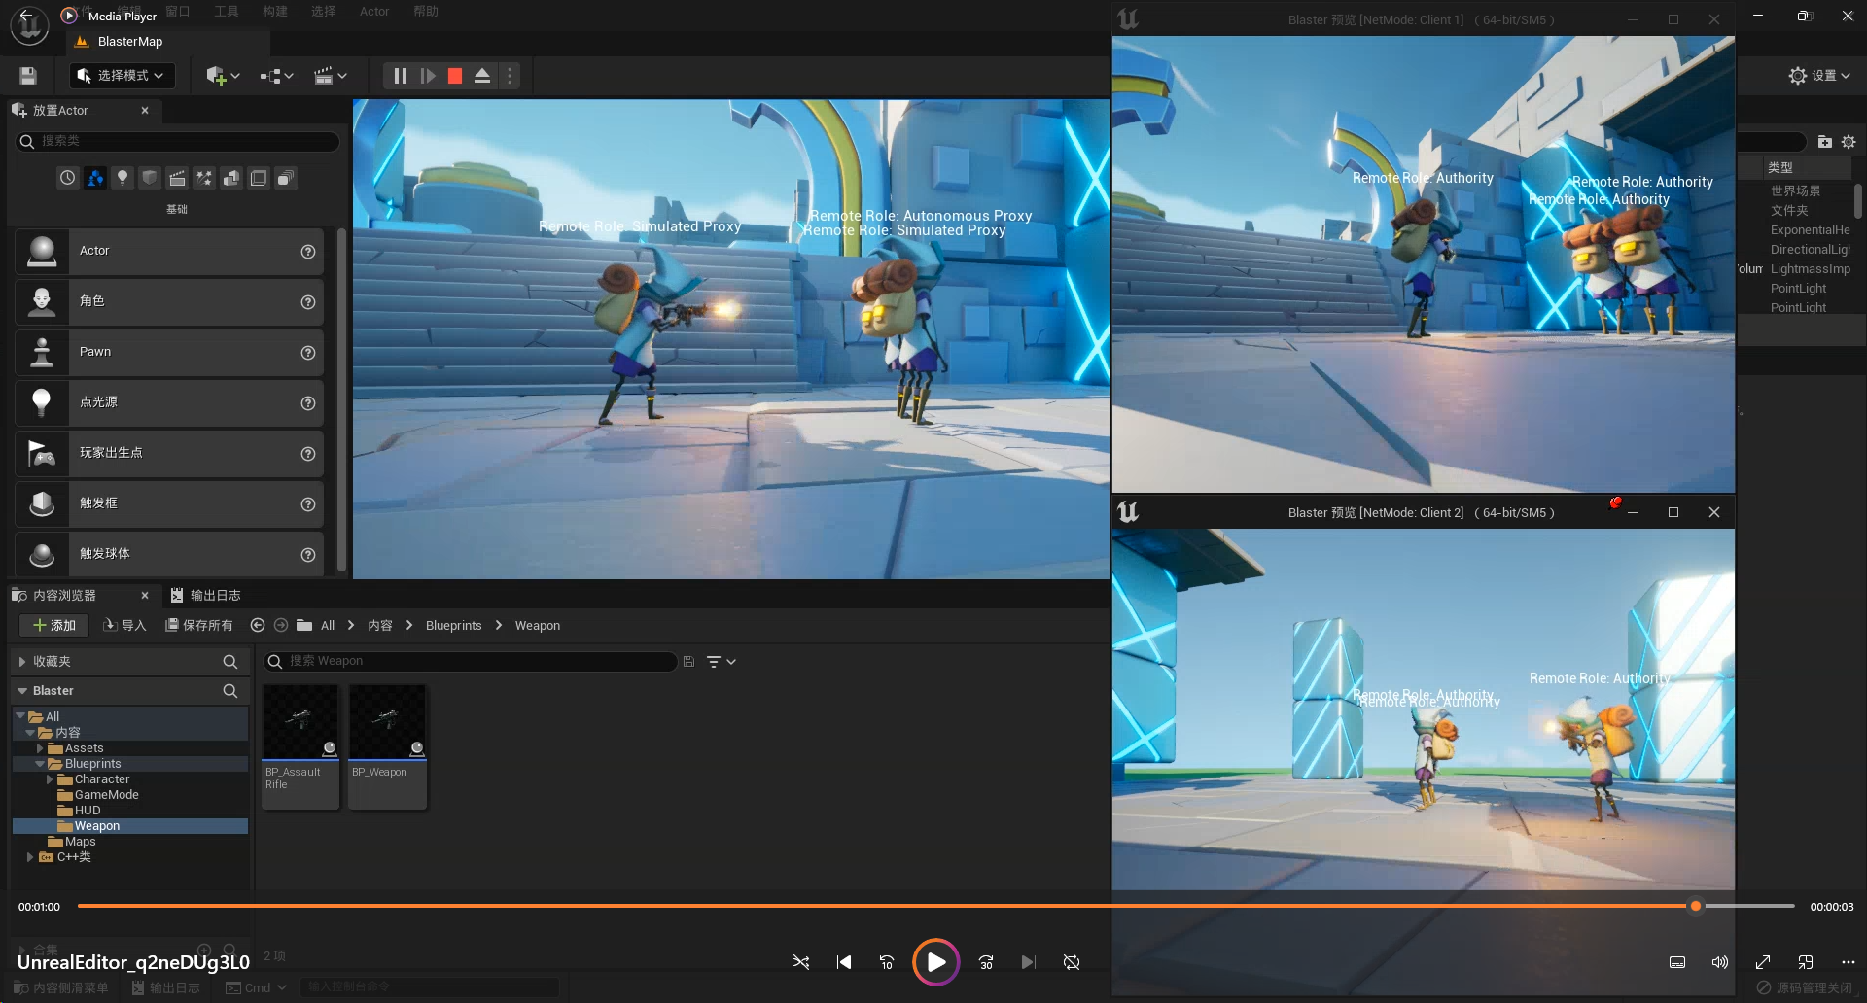Select the visual effects sparkle category
This screenshot has height=1003, width=1867.
click(x=204, y=178)
